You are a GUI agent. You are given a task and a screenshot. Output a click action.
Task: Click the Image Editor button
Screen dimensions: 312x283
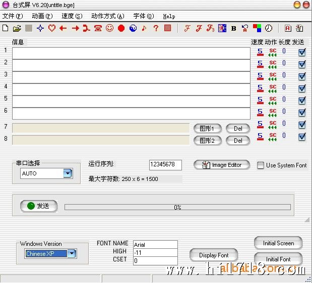click(221, 165)
